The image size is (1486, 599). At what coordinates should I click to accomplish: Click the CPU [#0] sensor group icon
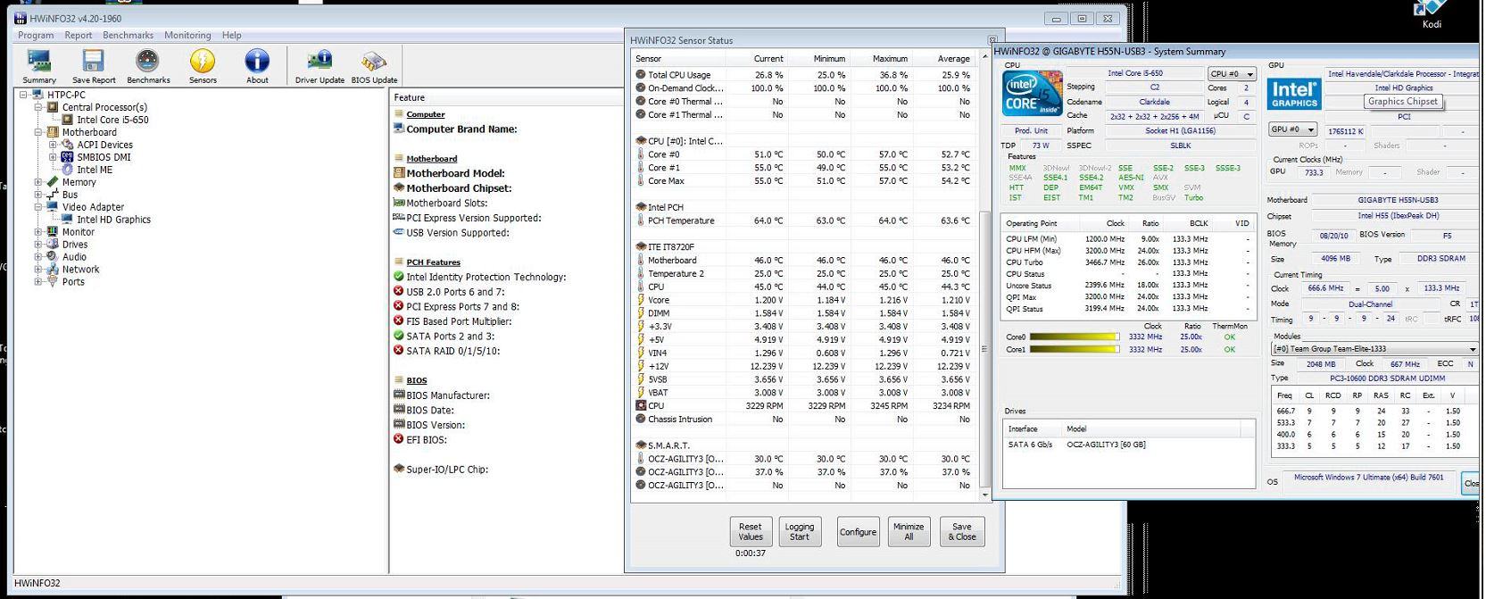(x=641, y=141)
